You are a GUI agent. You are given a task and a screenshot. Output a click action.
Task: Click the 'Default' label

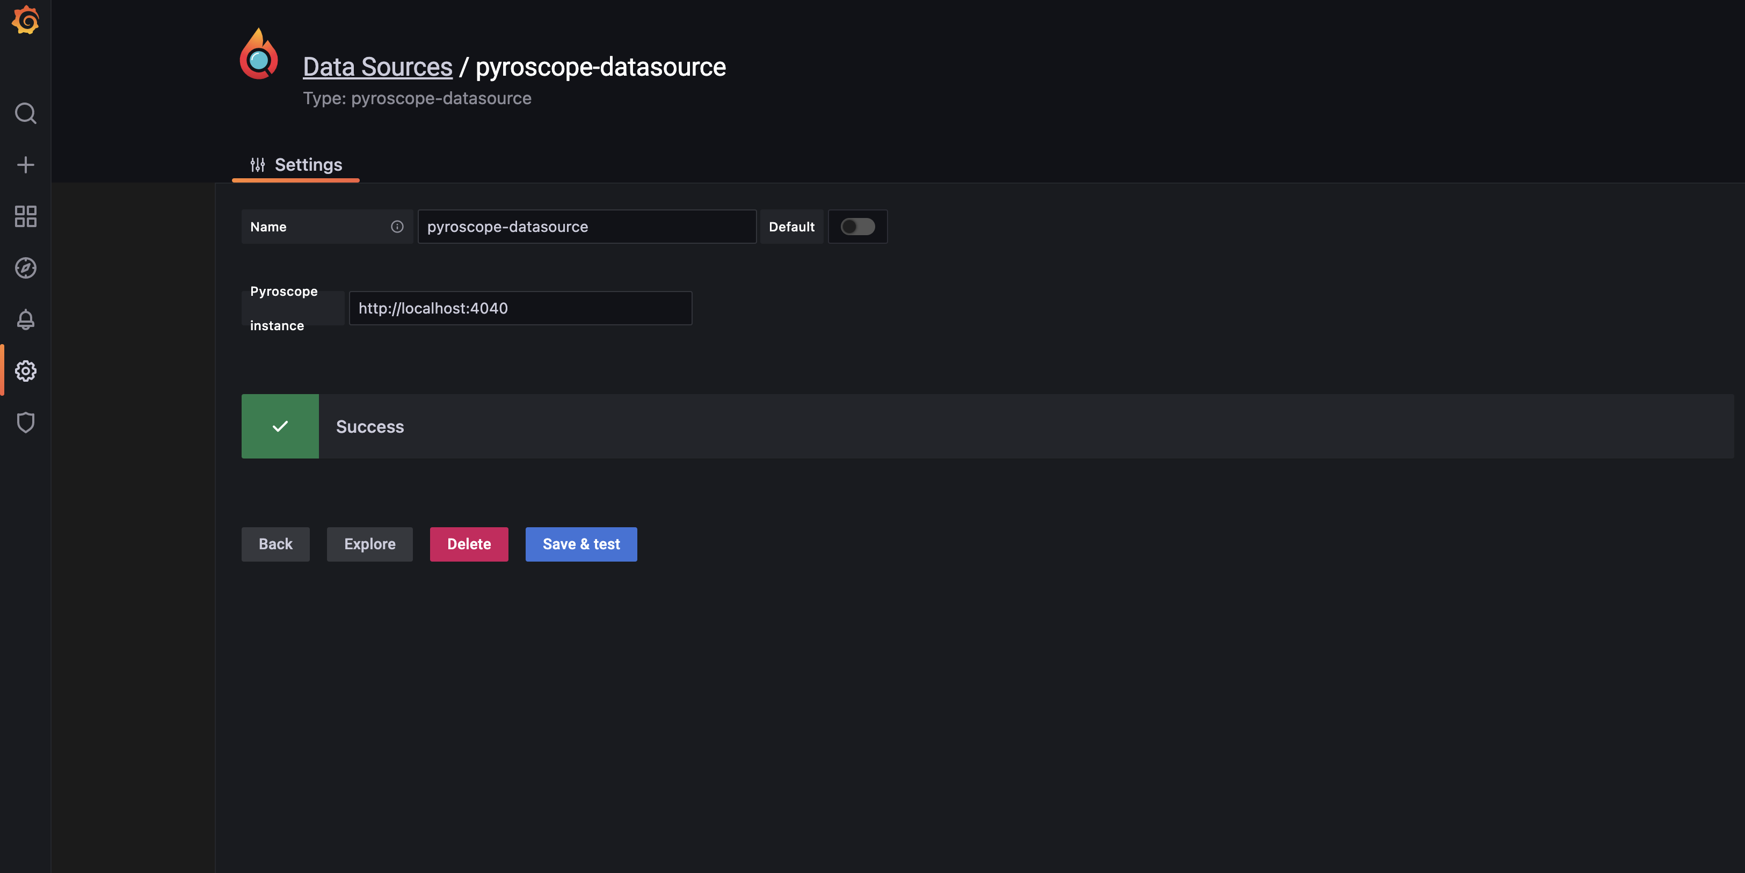pyautogui.click(x=791, y=227)
